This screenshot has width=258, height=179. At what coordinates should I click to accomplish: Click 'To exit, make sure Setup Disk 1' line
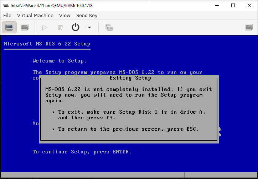coord(132,112)
